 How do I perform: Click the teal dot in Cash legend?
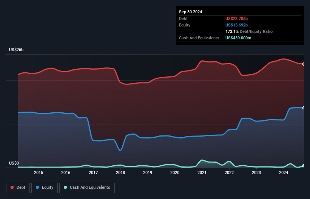(x=65, y=187)
